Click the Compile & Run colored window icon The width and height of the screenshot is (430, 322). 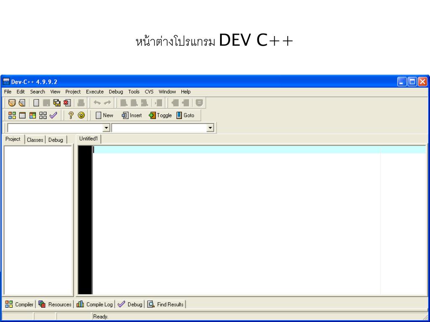pos(33,116)
